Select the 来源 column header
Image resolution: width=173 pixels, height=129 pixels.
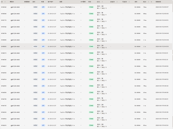tap(43, 2)
